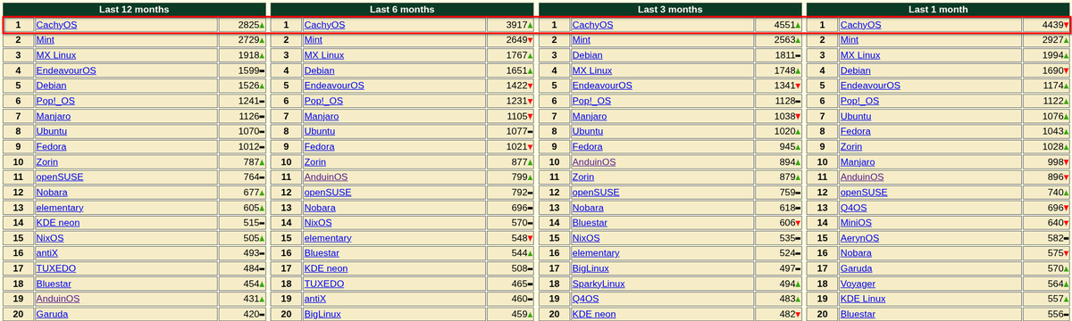Open CachyOS link in Last 12 months table

coord(56,25)
